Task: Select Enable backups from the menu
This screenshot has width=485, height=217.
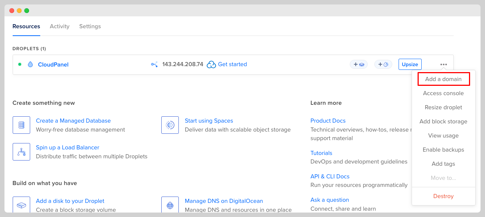Action: pyautogui.click(x=443, y=150)
